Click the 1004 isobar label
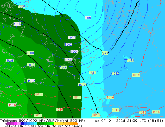The height and width of the screenshot is (127, 165). pos(74,52)
